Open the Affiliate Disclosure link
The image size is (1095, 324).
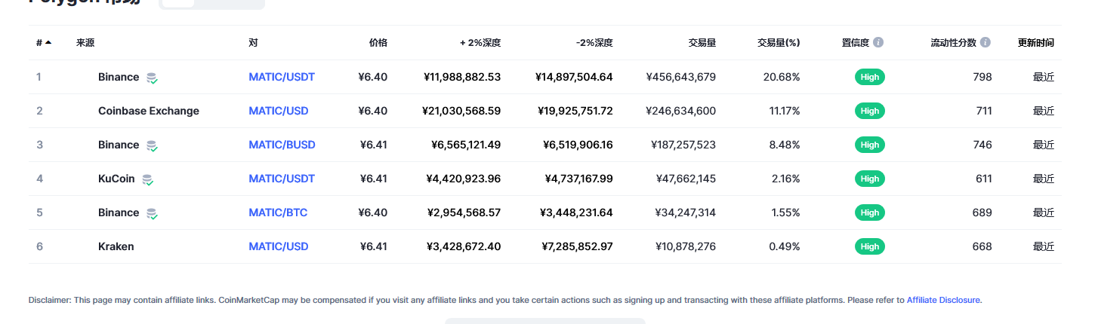point(943,300)
